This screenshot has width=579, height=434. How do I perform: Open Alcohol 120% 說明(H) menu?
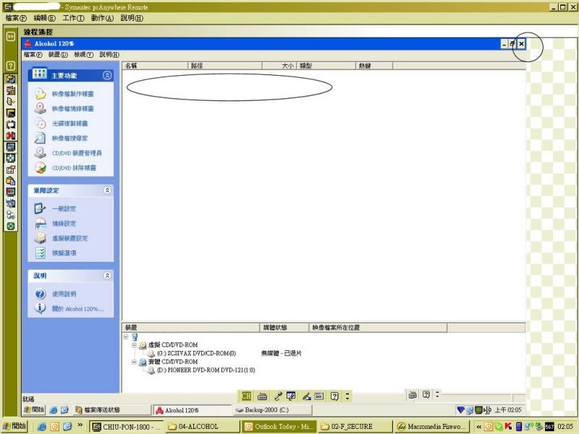109,55
